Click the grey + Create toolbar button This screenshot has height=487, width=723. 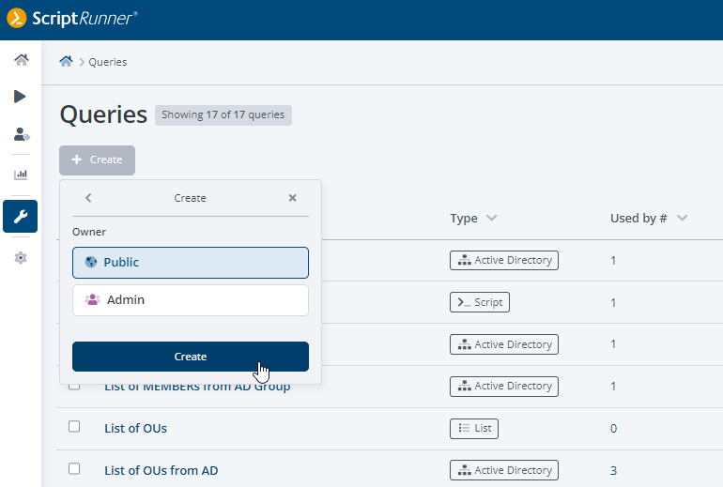[98, 160]
